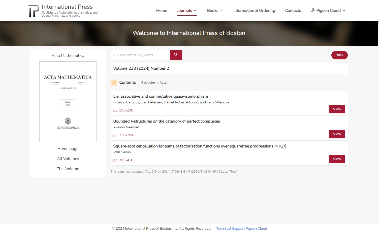
Task: Follow the Technical Support Pigeon Cloud link
Action: coord(241,228)
